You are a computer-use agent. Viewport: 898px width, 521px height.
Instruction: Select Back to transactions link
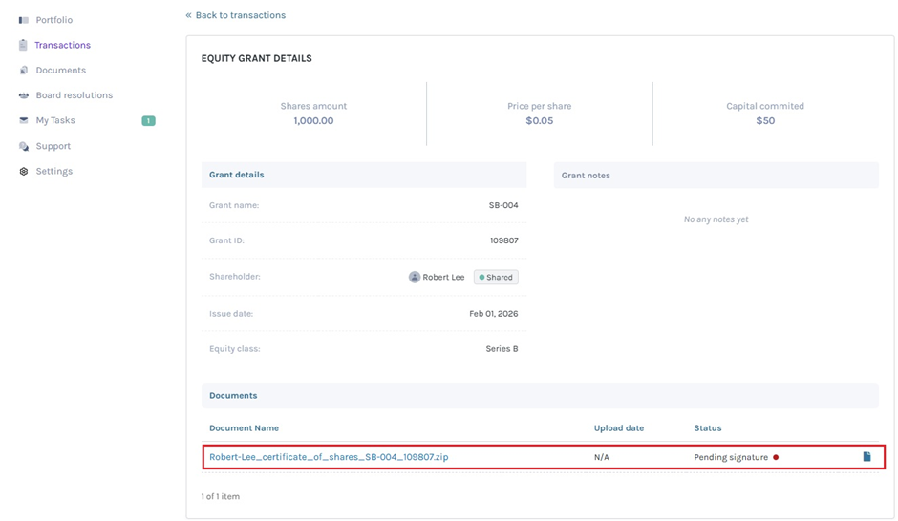(240, 15)
